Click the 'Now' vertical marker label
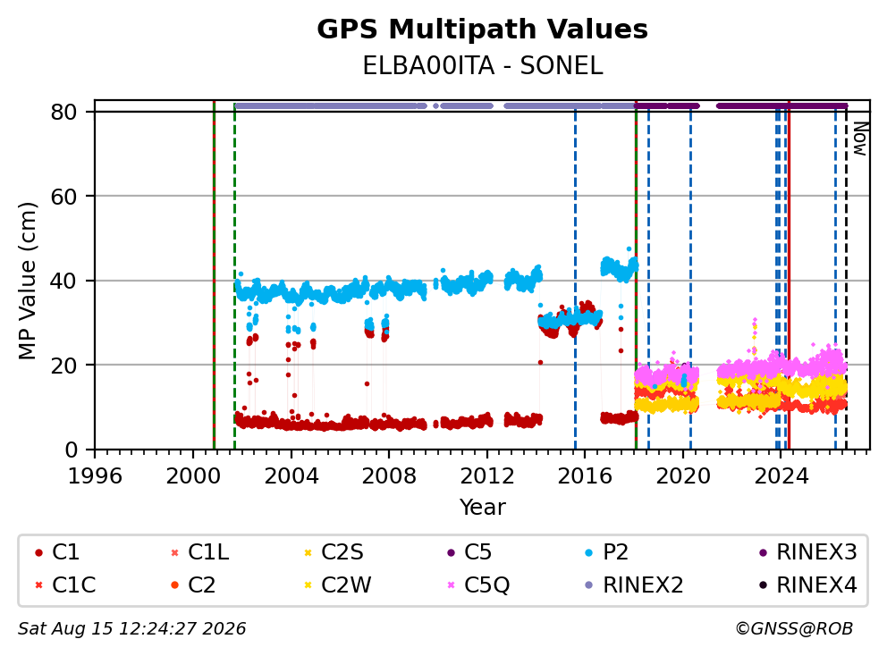Viewport: 887px width, 656px height. (x=860, y=139)
